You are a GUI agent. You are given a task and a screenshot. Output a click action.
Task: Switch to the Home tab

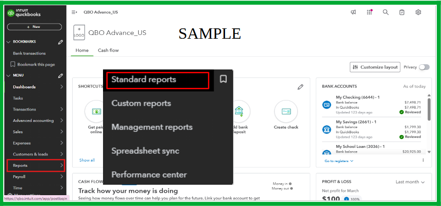[x=82, y=51]
